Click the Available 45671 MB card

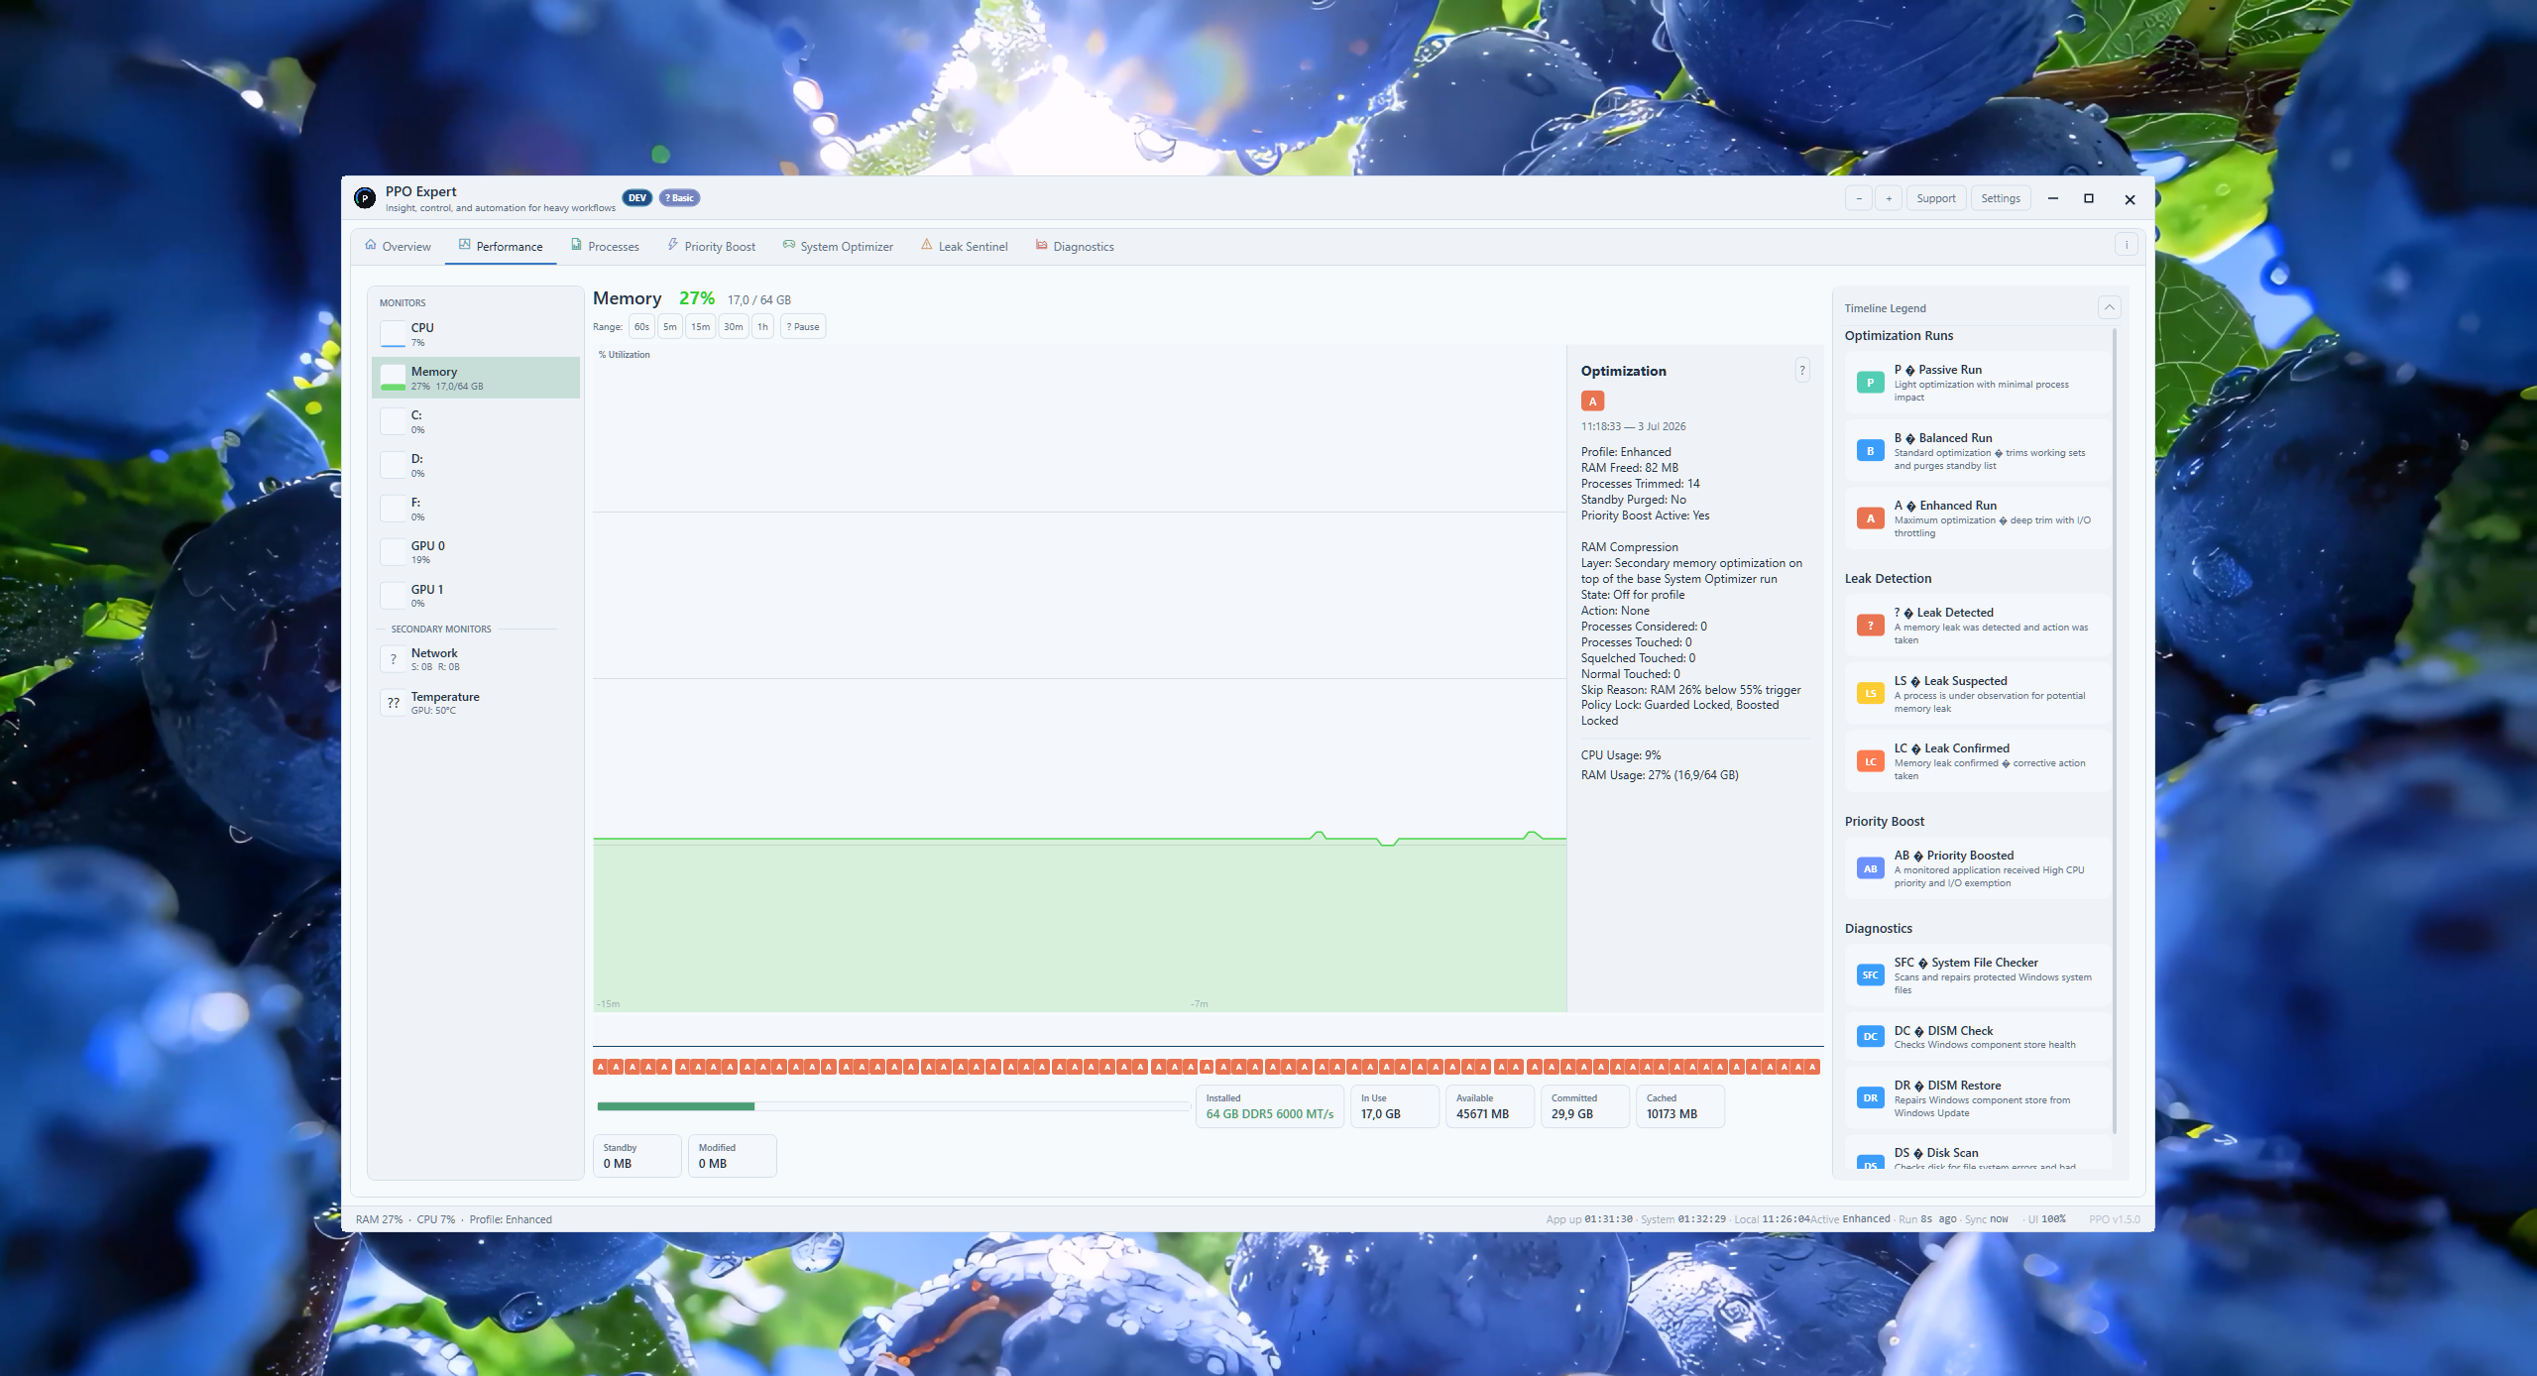coord(1490,1106)
